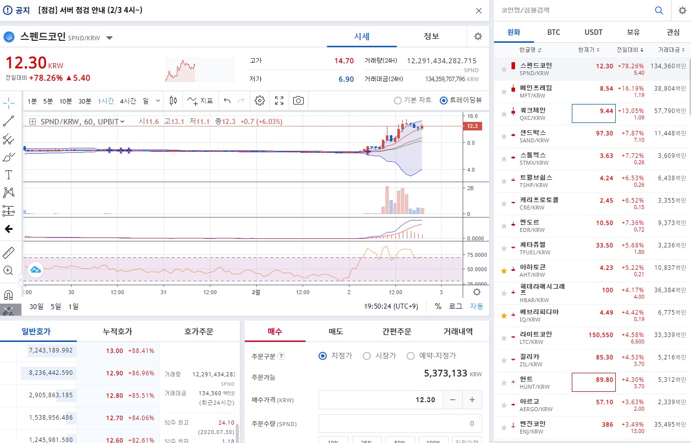Enable 자동 auto scale
691x443 pixels.
tap(477, 307)
